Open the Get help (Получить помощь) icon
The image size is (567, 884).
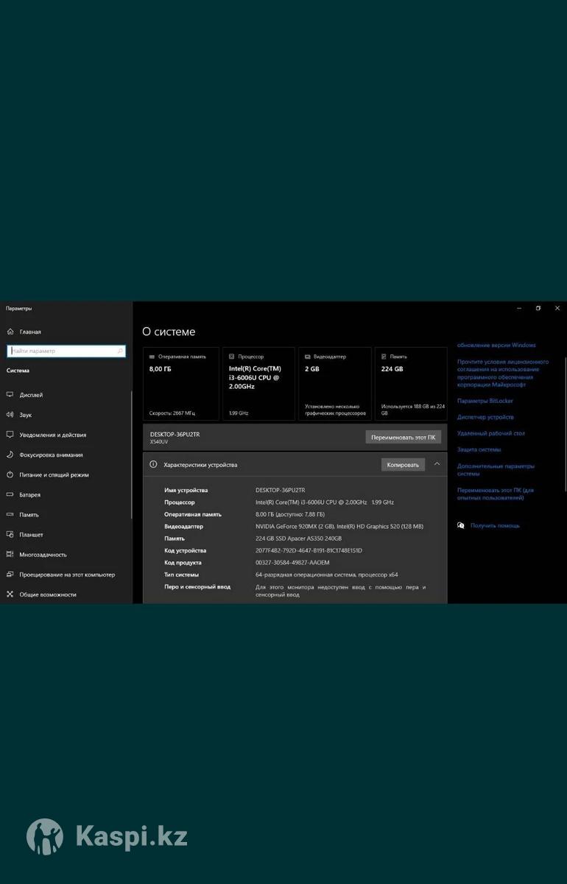coord(461,525)
